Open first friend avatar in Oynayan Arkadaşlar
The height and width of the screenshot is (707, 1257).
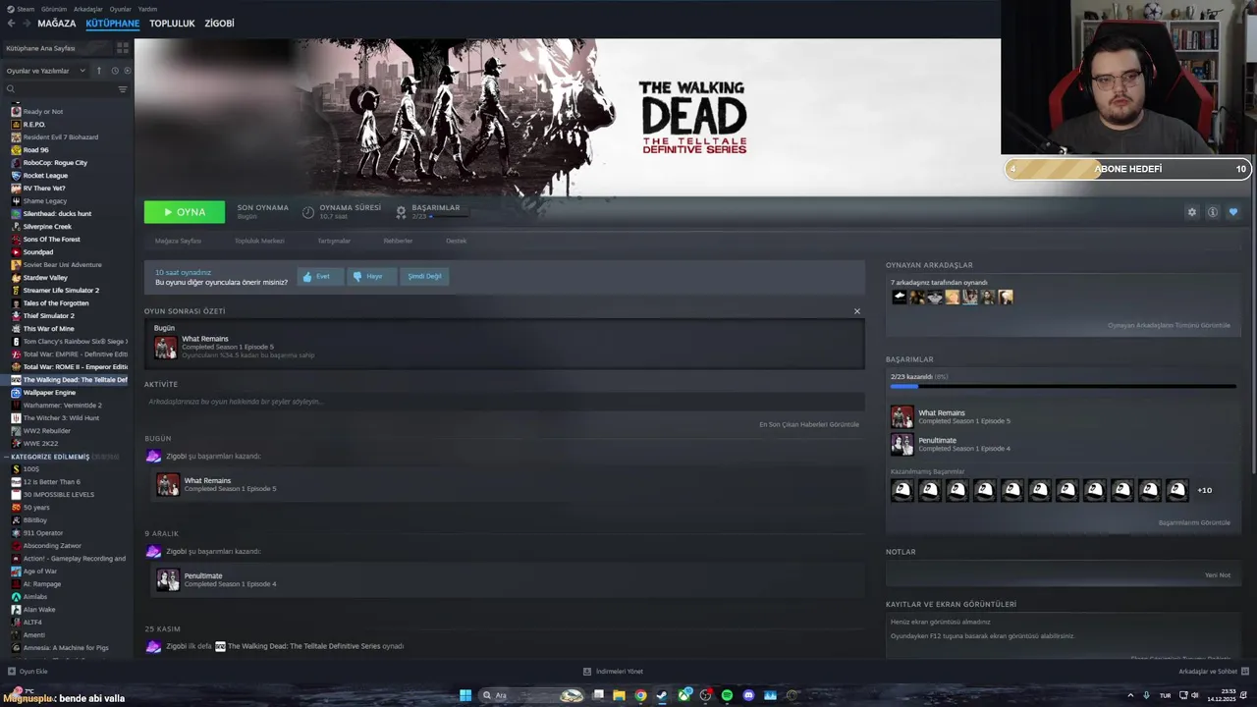point(900,297)
